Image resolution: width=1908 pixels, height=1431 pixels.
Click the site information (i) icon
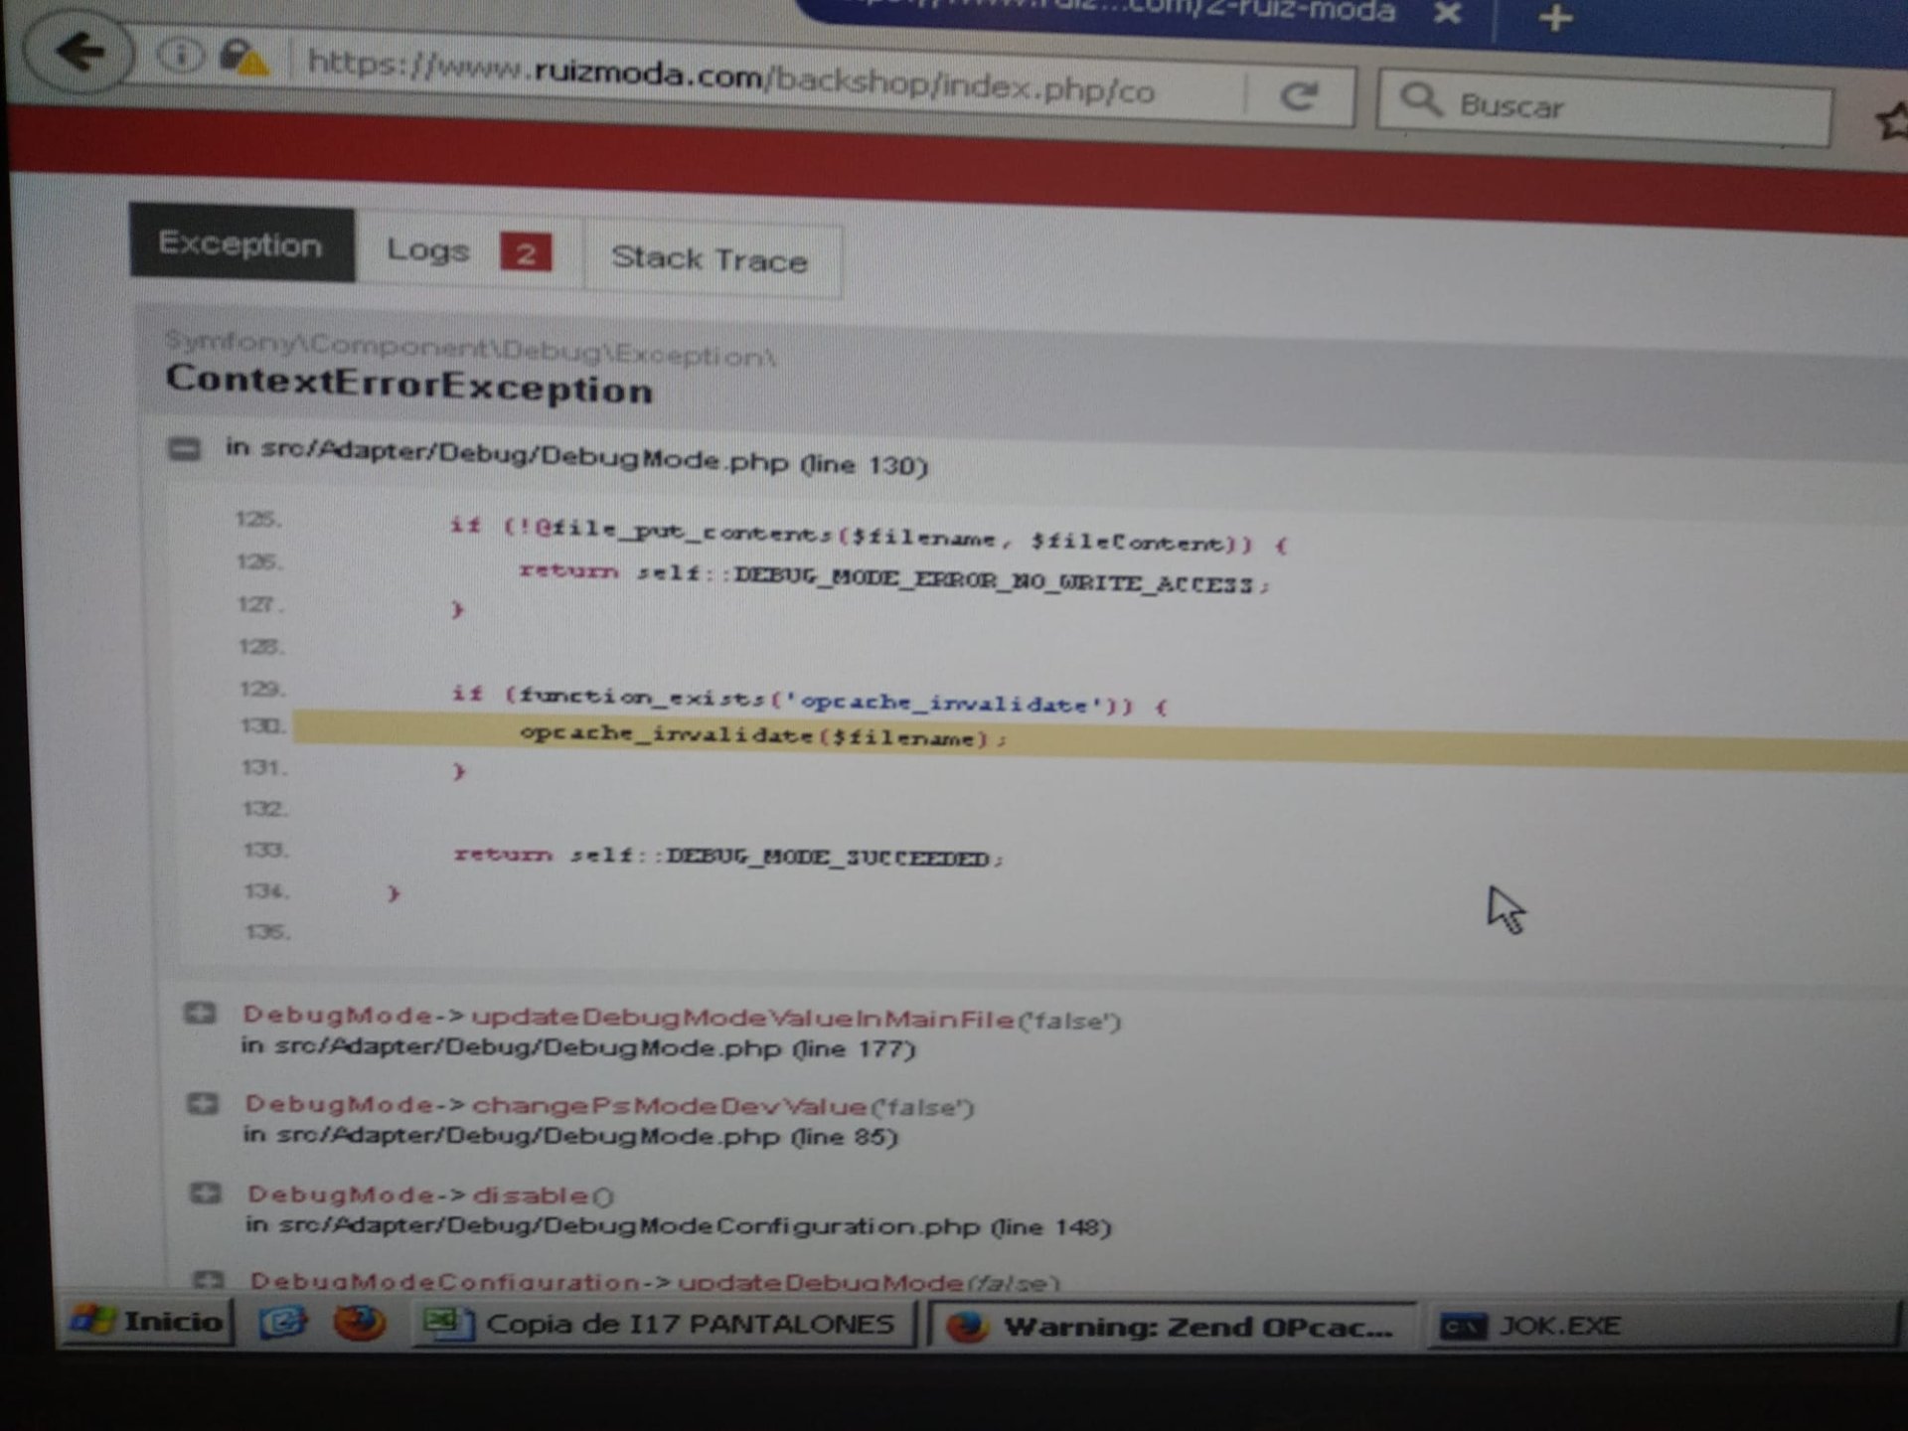coord(180,55)
